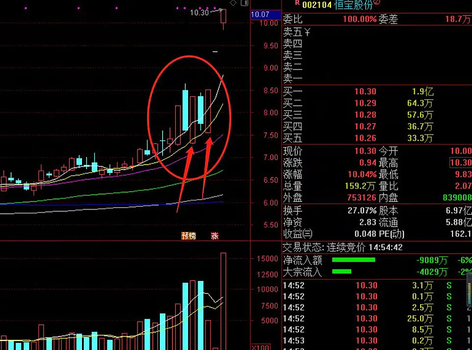Click the 14:53 trade row with 0.2万
This screenshot has height=350, width=472.
pyautogui.click(x=376, y=341)
